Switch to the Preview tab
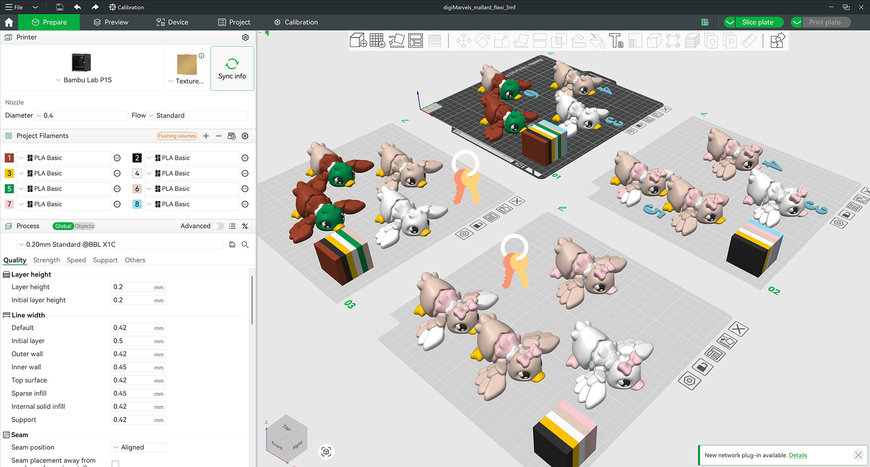 click(111, 22)
